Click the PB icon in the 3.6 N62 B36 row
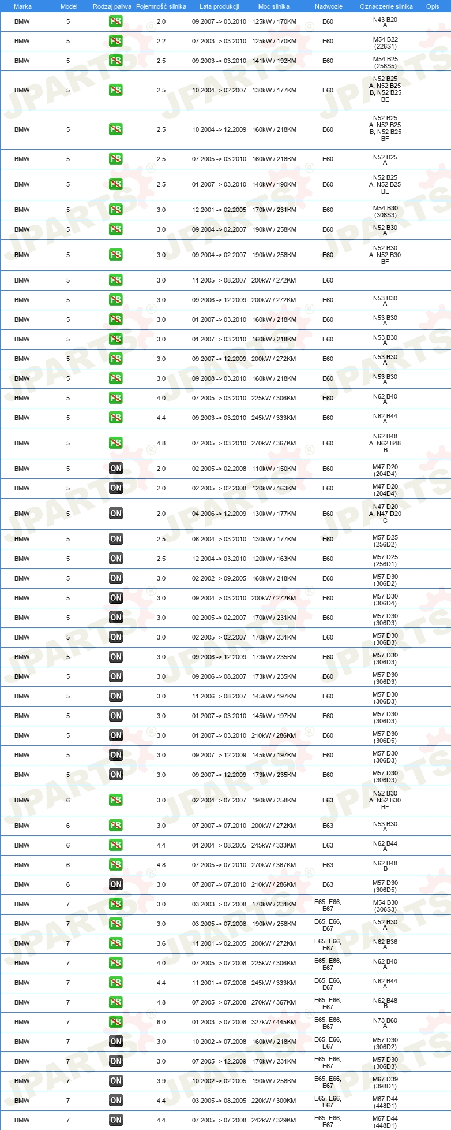Image resolution: width=451 pixels, height=1130 pixels. coord(116,943)
